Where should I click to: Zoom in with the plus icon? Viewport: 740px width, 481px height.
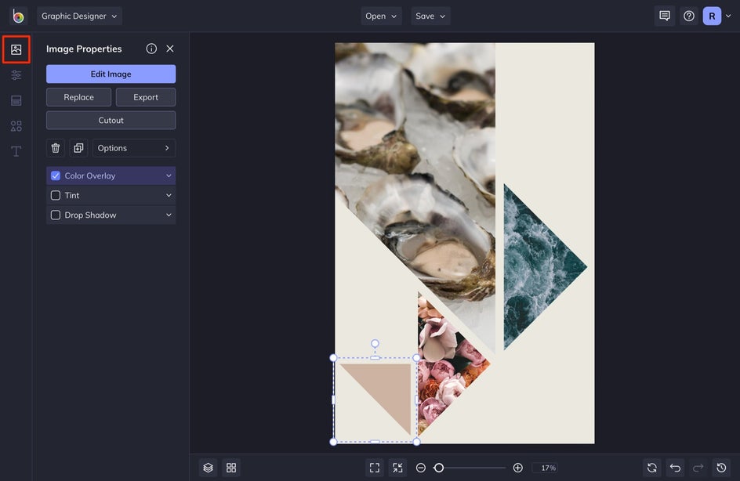[x=517, y=468]
